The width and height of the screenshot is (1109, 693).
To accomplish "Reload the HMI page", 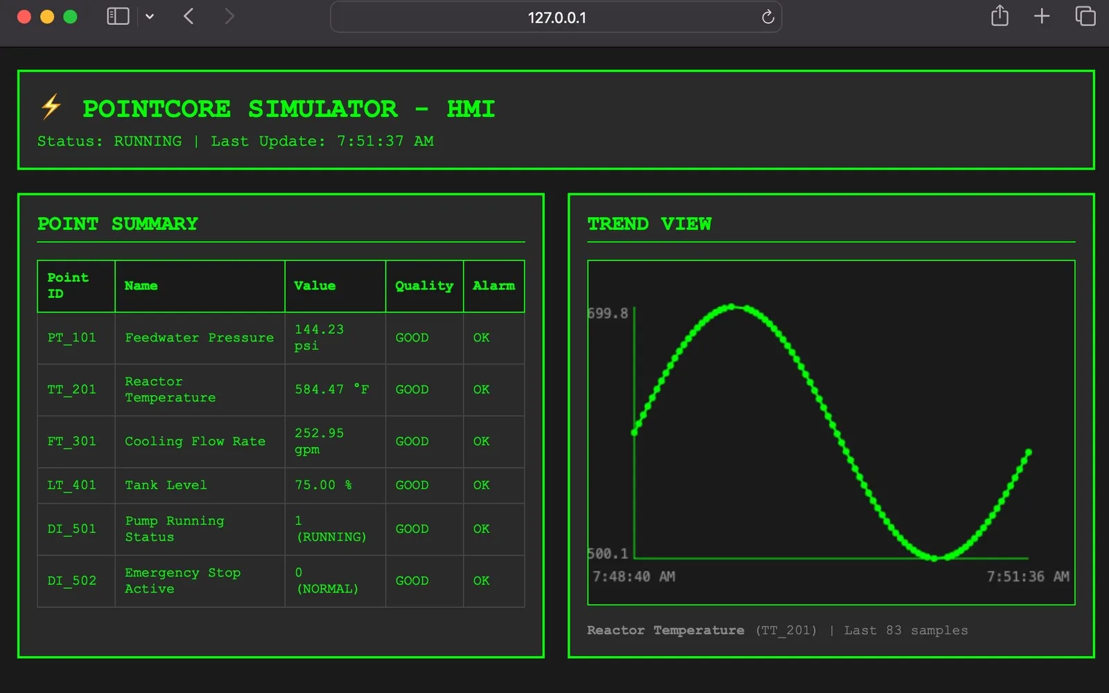I will tap(767, 17).
